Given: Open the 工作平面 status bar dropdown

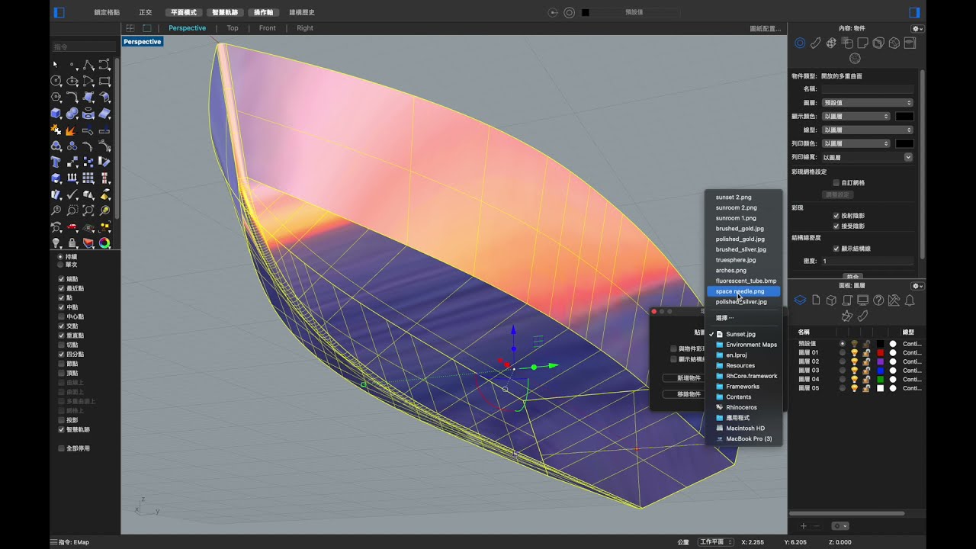Looking at the screenshot, I should 716,542.
